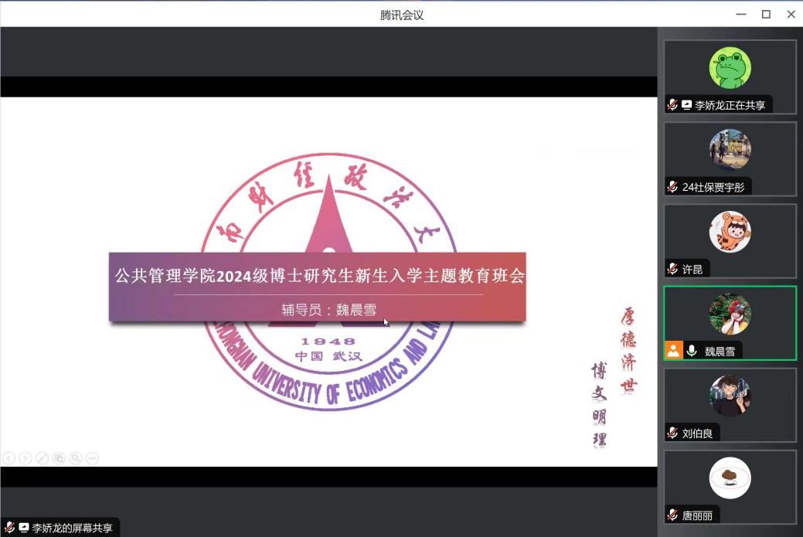Select 唐丽丽's white plate avatar
This screenshot has width=803, height=537.
point(730,478)
